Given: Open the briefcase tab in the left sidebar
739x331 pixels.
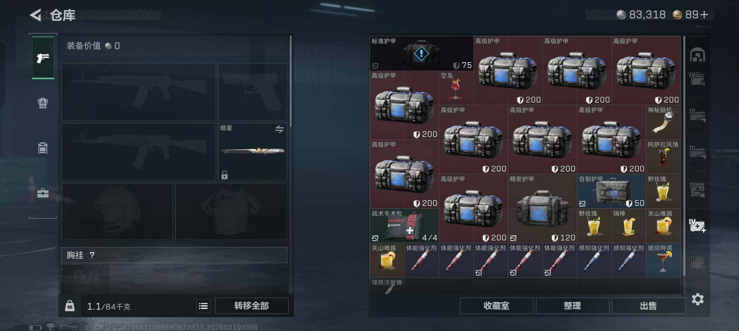Looking at the screenshot, I should coord(43,193).
